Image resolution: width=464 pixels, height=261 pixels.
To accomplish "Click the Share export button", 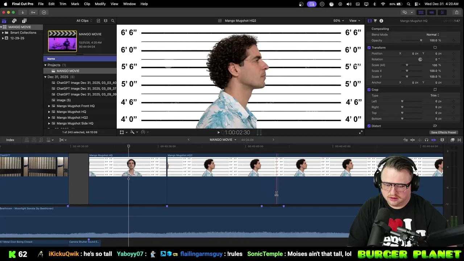I will [457, 12].
